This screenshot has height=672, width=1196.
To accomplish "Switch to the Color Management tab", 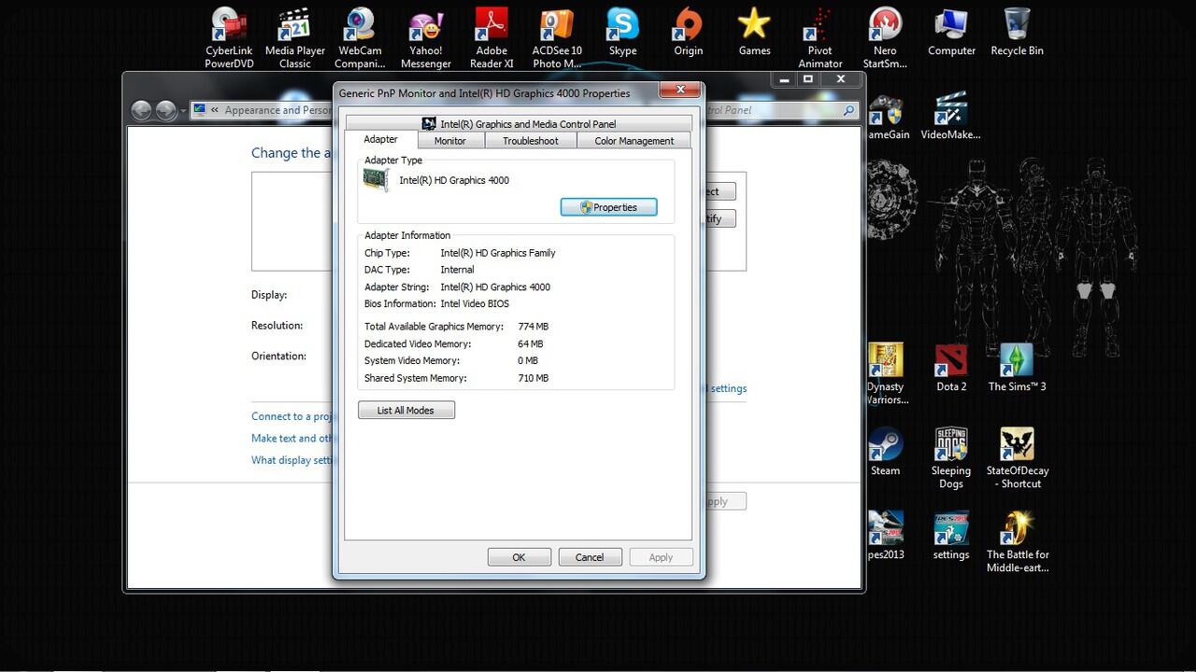I will pos(634,141).
